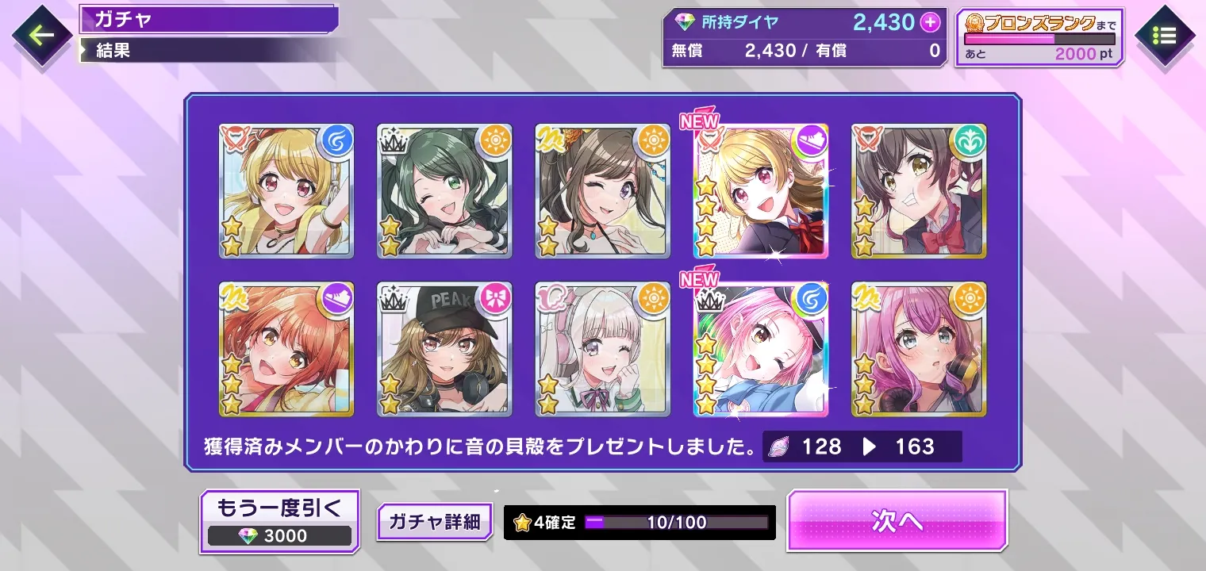1206x571 pixels.
Task: Tap the back arrow icon
Action: [x=41, y=35]
